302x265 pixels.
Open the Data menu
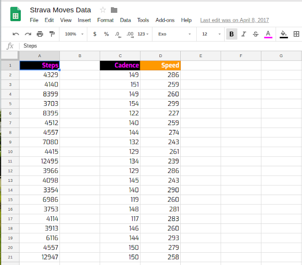(126, 20)
